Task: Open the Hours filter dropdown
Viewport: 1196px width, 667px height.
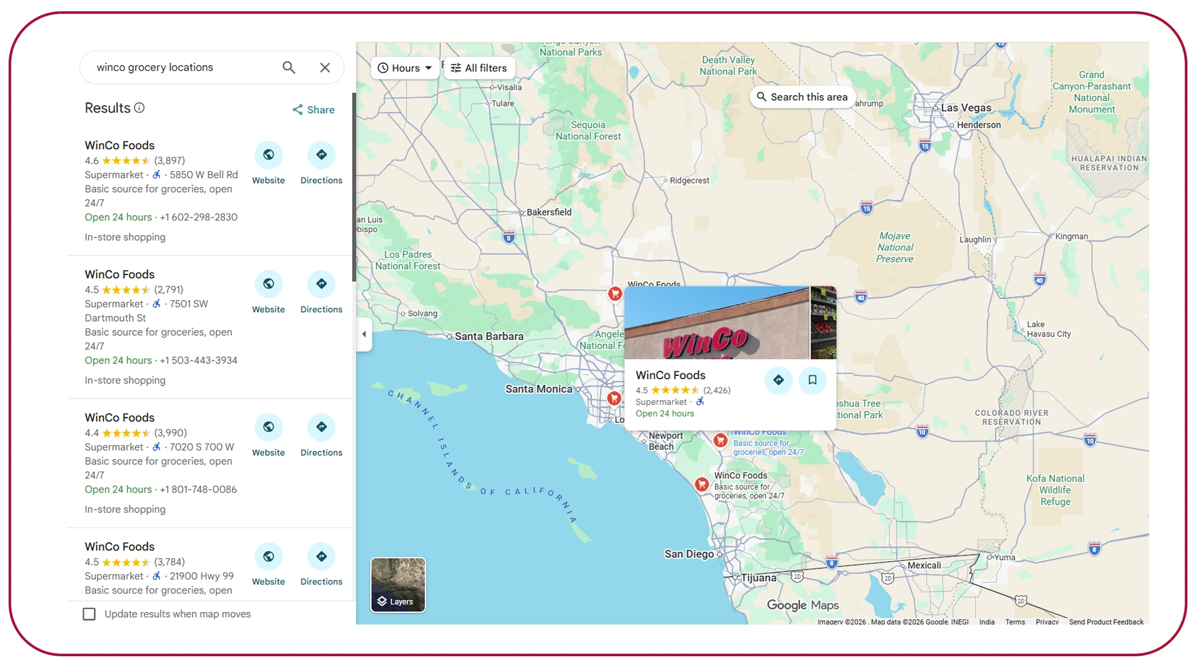Action: pos(404,68)
